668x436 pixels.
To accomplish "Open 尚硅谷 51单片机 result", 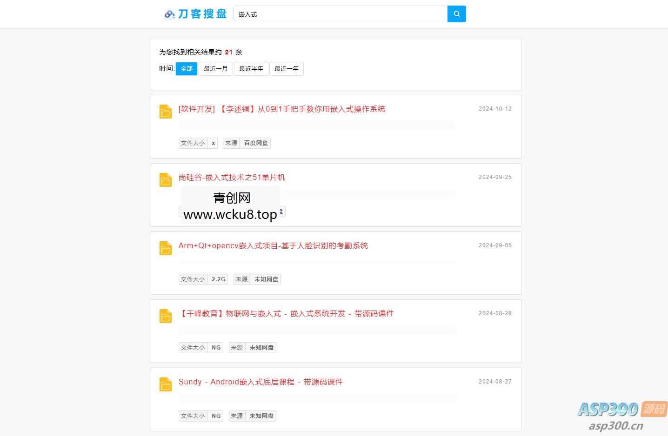I will click(x=232, y=177).
